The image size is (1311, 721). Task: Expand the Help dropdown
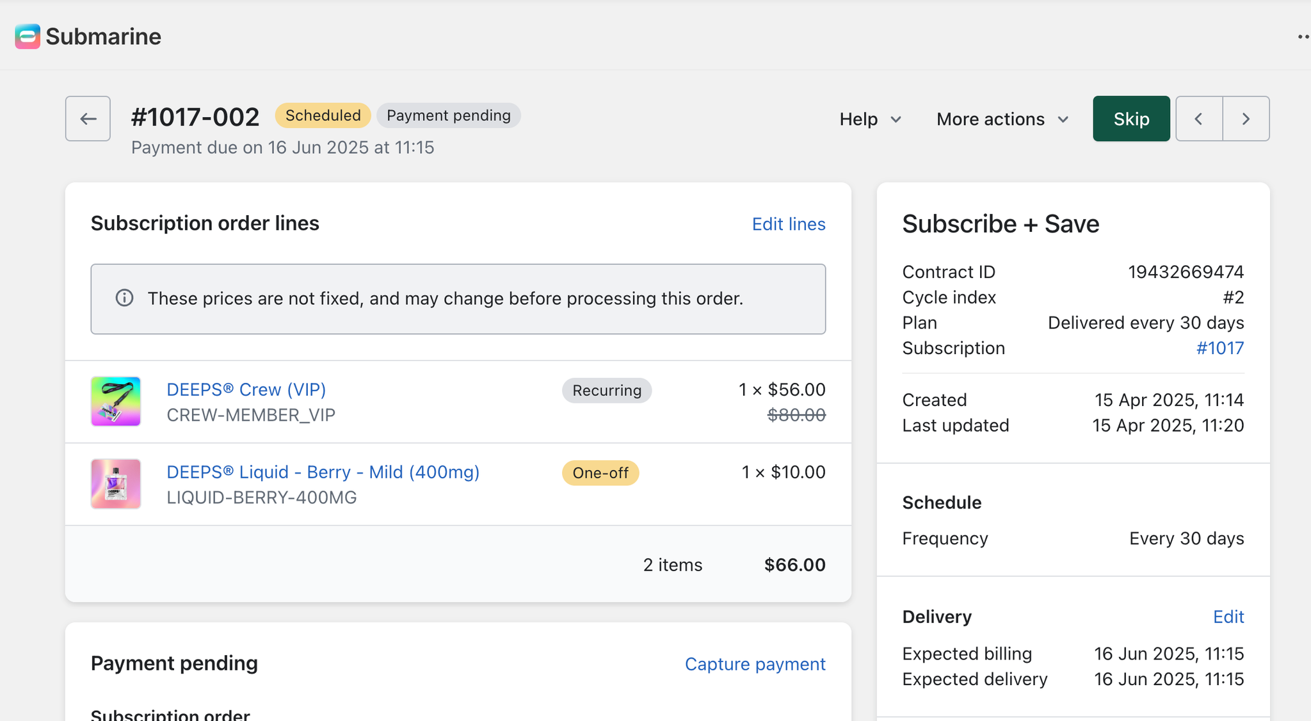pos(870,119)
